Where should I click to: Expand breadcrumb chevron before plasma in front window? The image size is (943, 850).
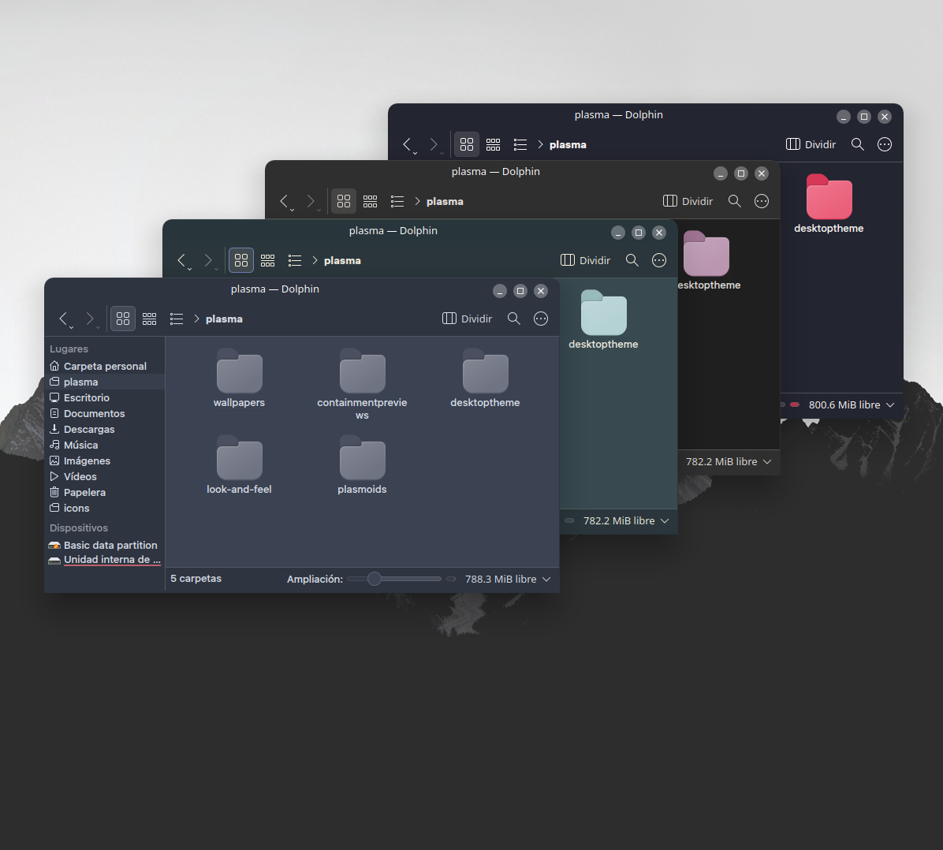(196, 319)
